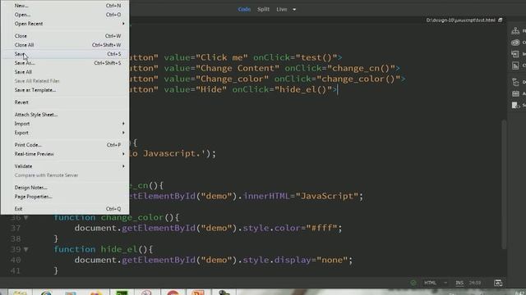This screenshot has width=526, height=295.
Task: Click the grayed Compare with Remote Server item
Action: (65, 175)
